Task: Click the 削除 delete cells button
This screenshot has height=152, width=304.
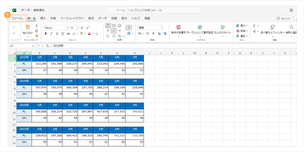Action: click(242, 31)
